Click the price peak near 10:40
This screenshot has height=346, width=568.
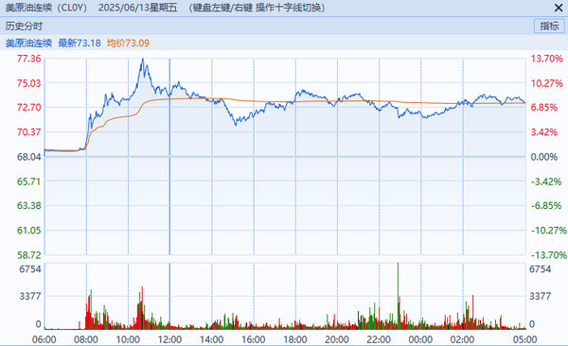(143, 59)
